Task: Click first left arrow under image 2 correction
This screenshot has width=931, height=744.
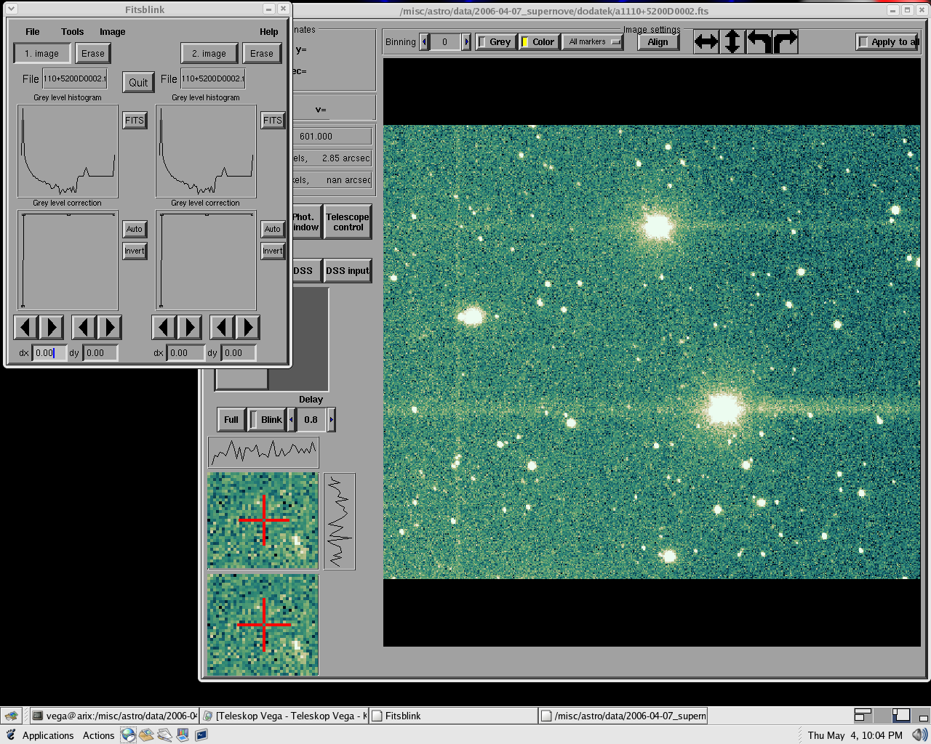Action: pyautogui.click(x=164, y=328)
